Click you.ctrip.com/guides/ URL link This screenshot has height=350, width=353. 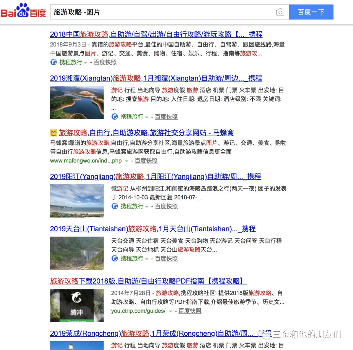click(x=138, y=311)
